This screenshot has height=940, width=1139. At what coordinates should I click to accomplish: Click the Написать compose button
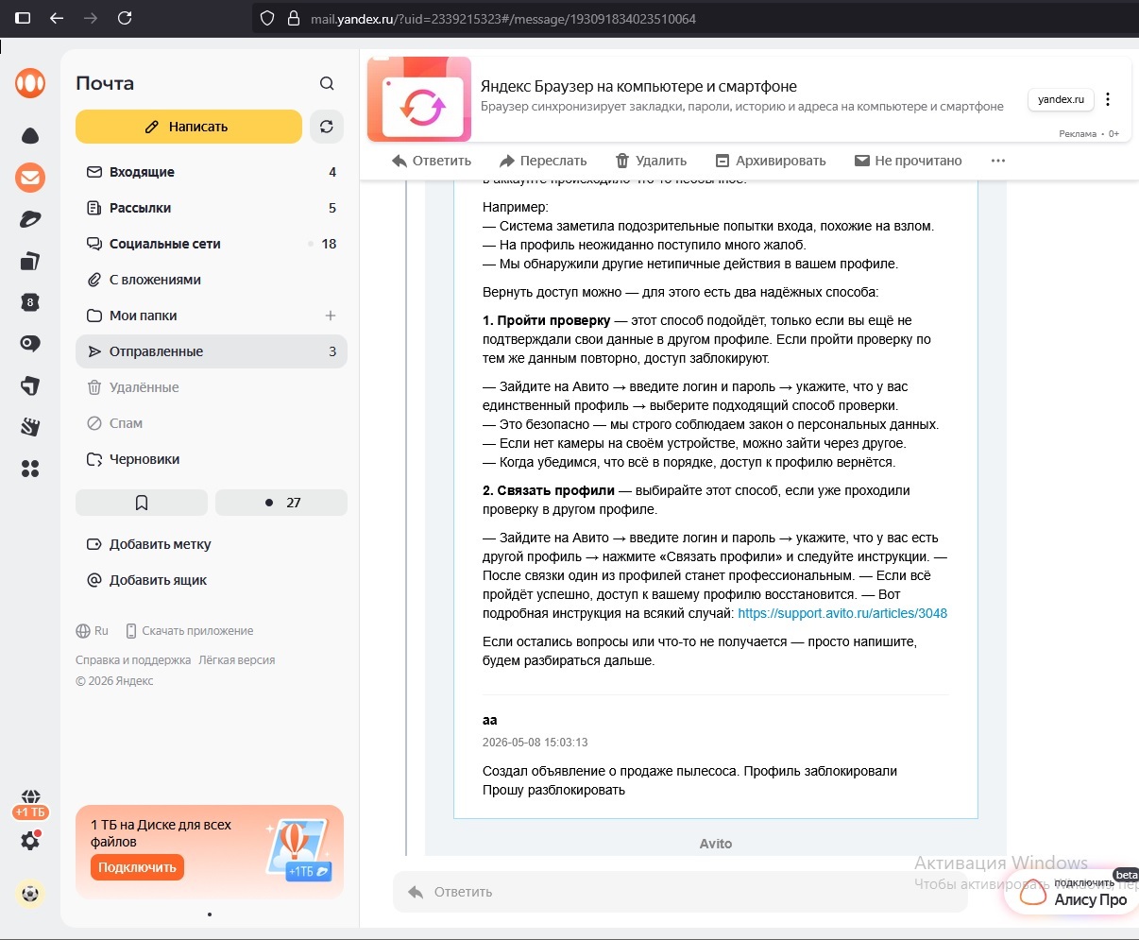(x=189, y=127)
